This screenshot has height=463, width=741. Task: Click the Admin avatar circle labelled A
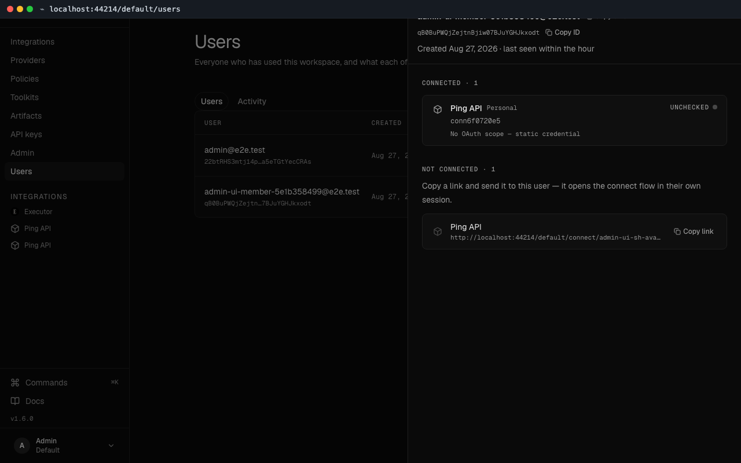pos(22,446)
